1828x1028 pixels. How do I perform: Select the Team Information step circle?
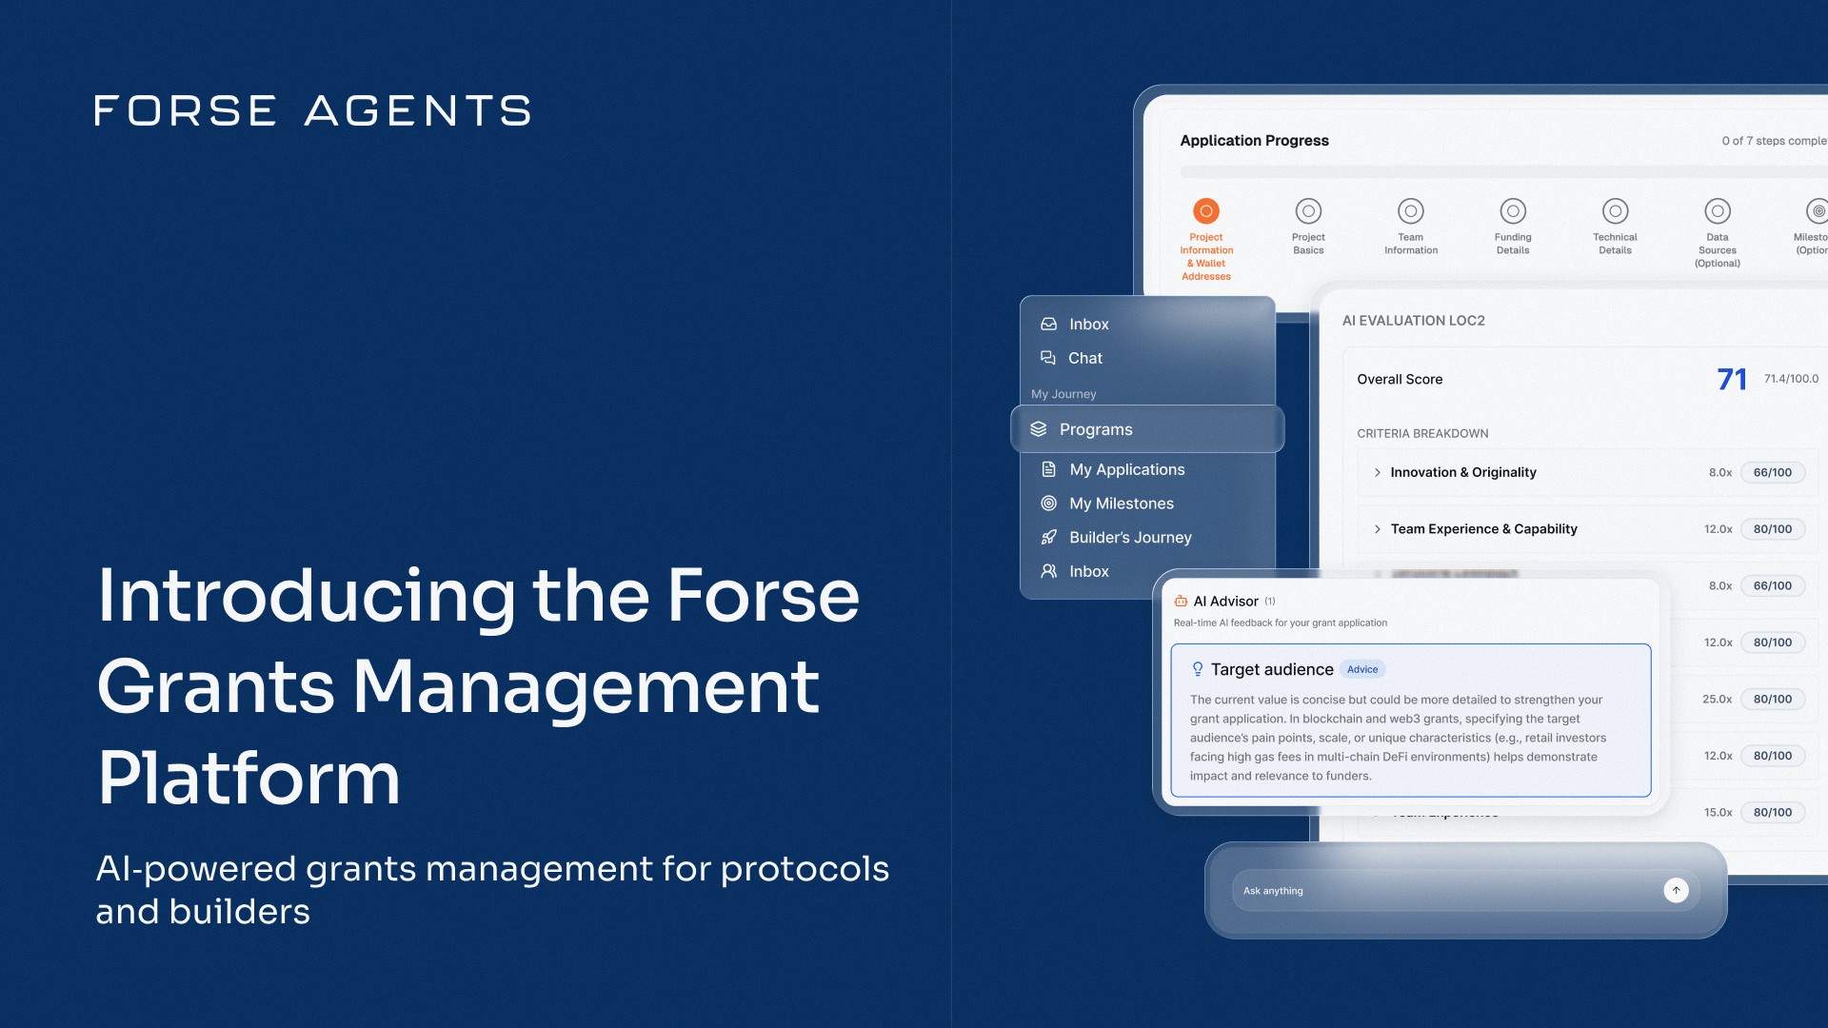(x=1410, y=211)
